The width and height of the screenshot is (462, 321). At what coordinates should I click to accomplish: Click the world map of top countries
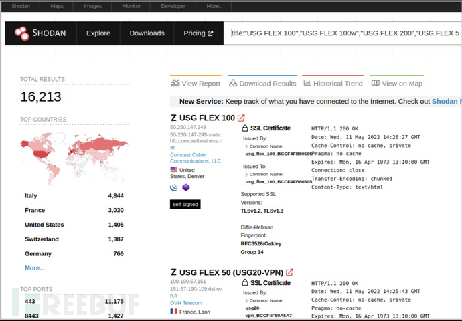tap(72, 154)
